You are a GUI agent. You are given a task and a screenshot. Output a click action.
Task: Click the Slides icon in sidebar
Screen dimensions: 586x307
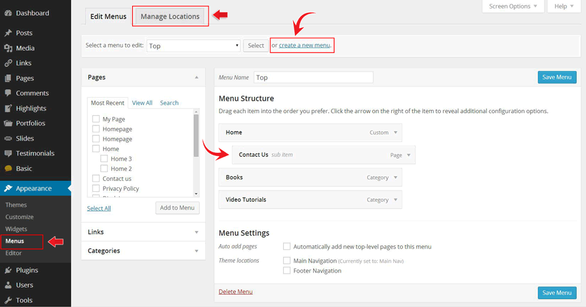8,139
